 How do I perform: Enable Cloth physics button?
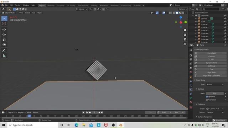[210, 59]
